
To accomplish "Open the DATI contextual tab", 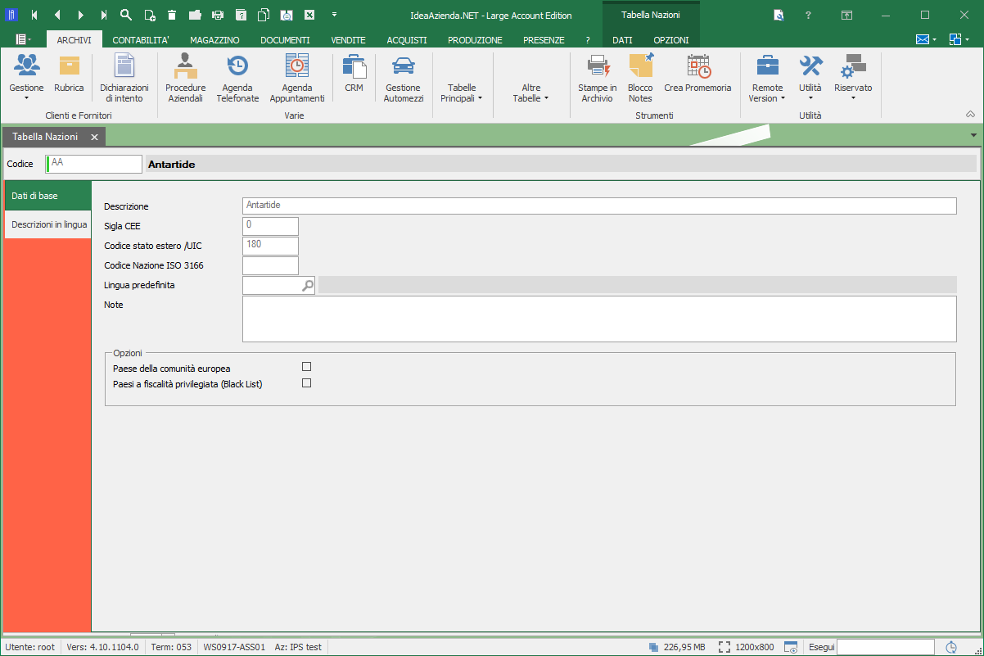I will (622, 40).
